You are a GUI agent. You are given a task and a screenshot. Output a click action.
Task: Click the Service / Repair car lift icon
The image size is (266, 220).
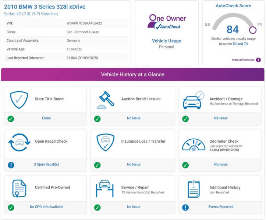tap(106, 188)
